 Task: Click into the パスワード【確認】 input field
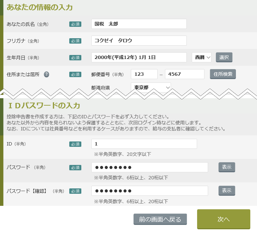tap(150, 191)
